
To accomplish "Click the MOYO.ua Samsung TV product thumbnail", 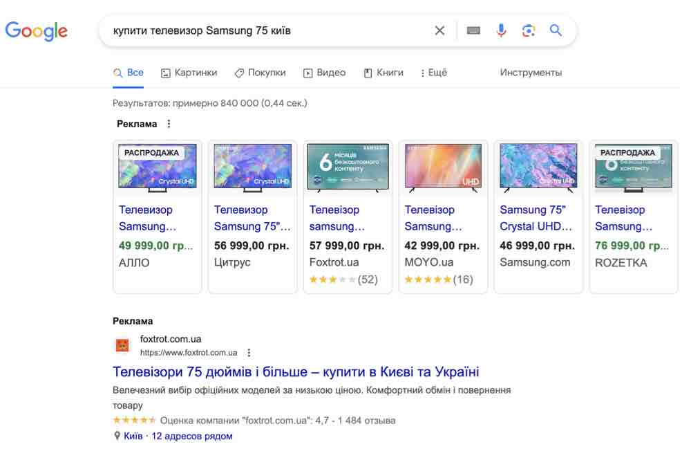I will (x=442, y=166).
